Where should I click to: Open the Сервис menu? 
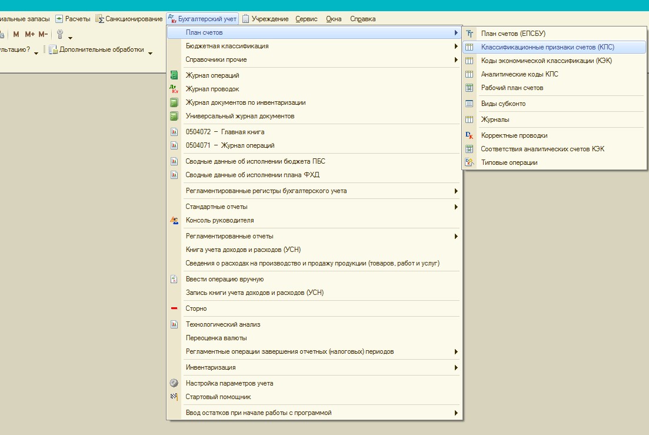(306, 19)
